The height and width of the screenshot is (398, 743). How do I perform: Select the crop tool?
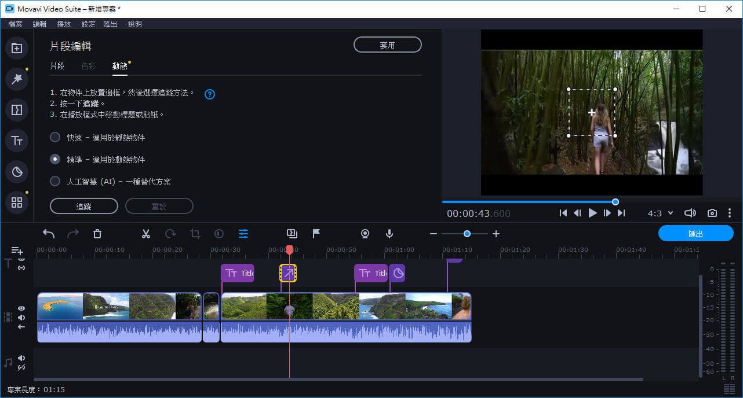tap(195, 234)
